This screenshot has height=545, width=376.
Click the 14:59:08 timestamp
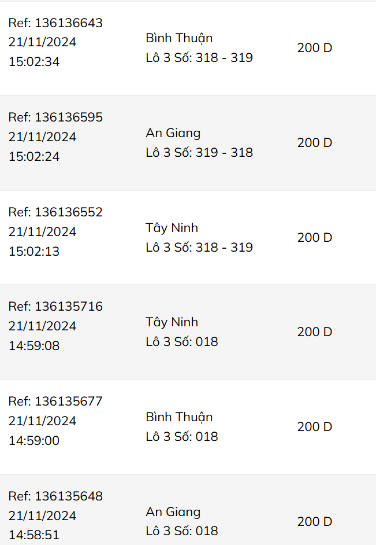point(34,345)
